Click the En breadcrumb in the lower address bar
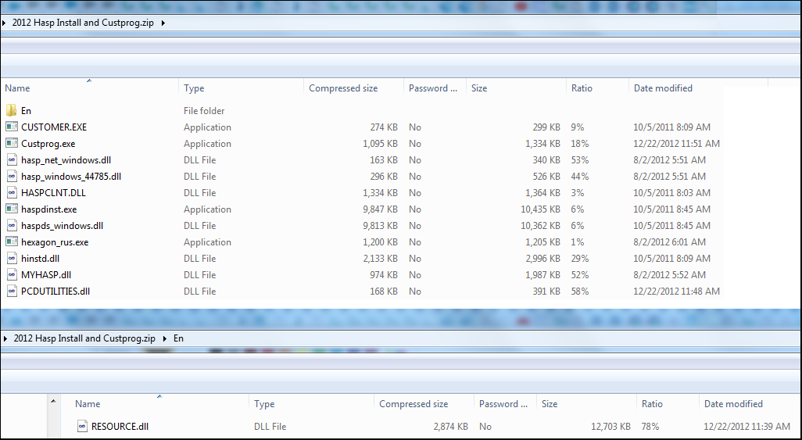This screenshot has width=802, height=440. tap(178, 338)
